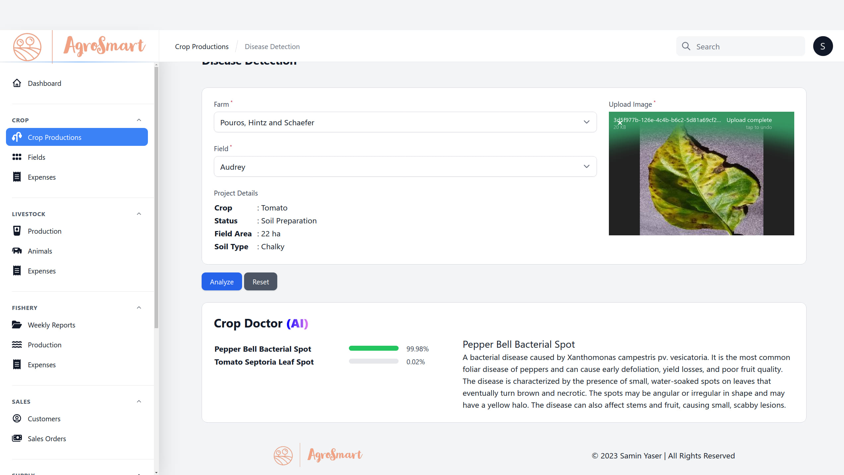Remove the uploaded image with the X icon
This screenshot has height=475, width=844.
pyautogui.click(x=619, y=123)
